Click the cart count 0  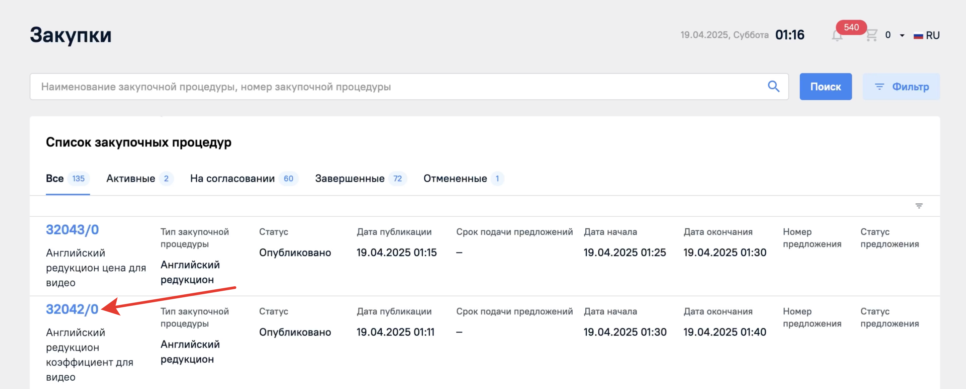pyautogui.click(x=888, y=35)
